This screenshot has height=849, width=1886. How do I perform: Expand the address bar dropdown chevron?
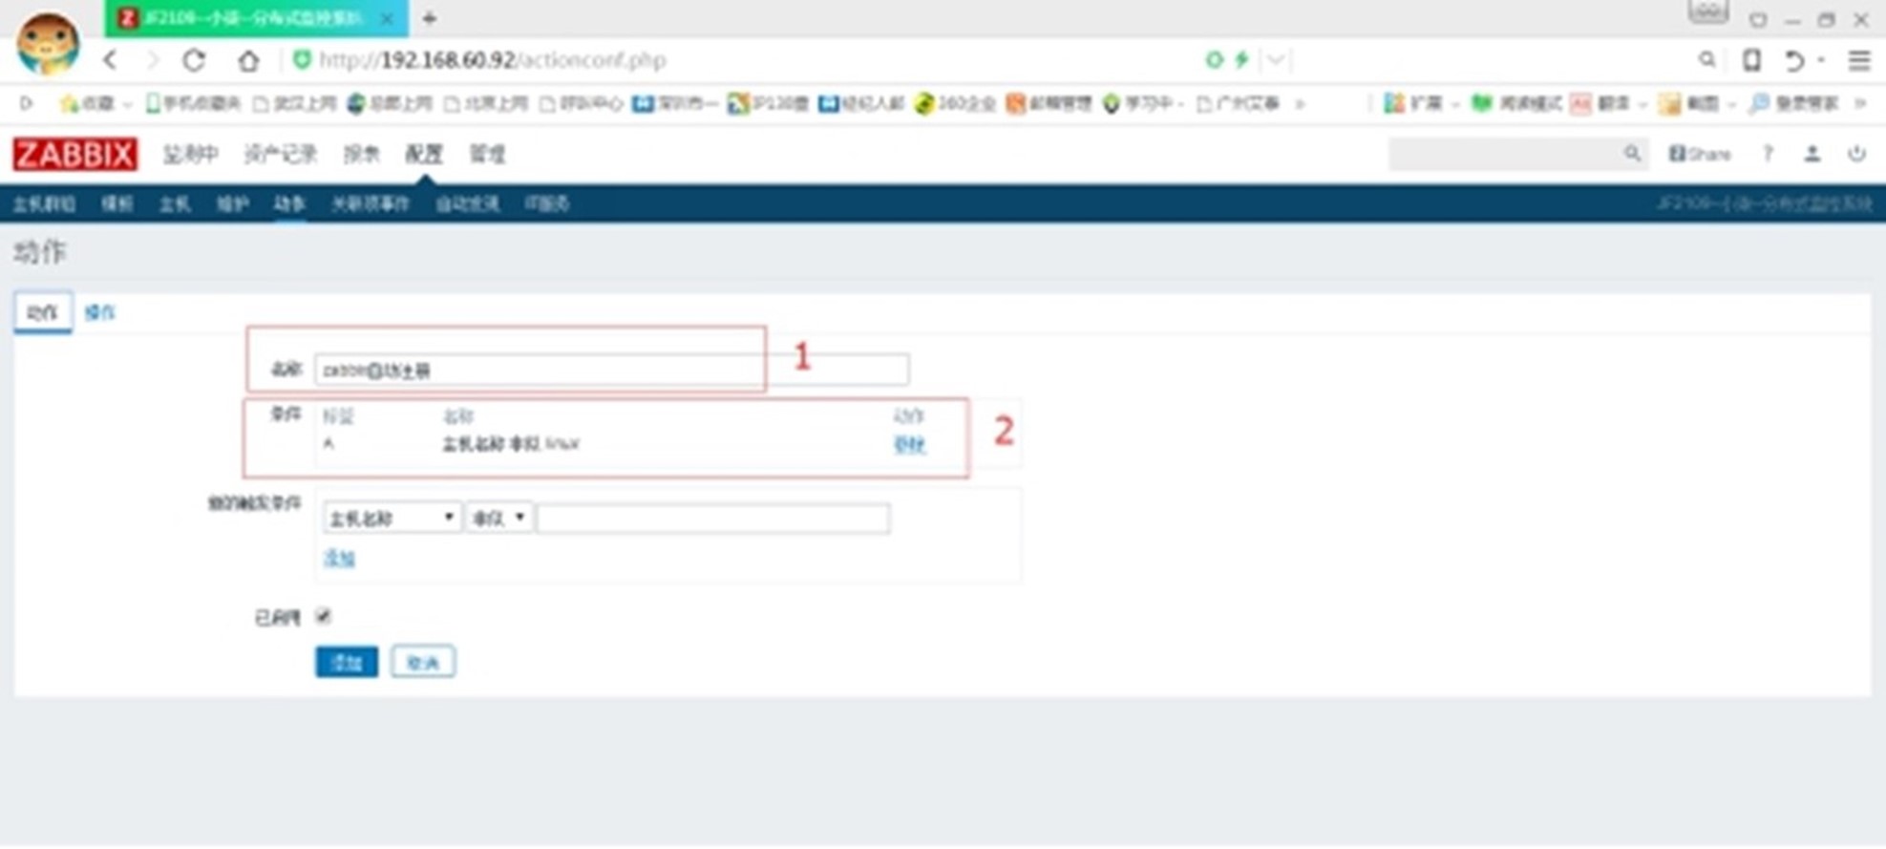click(1276, 60)
